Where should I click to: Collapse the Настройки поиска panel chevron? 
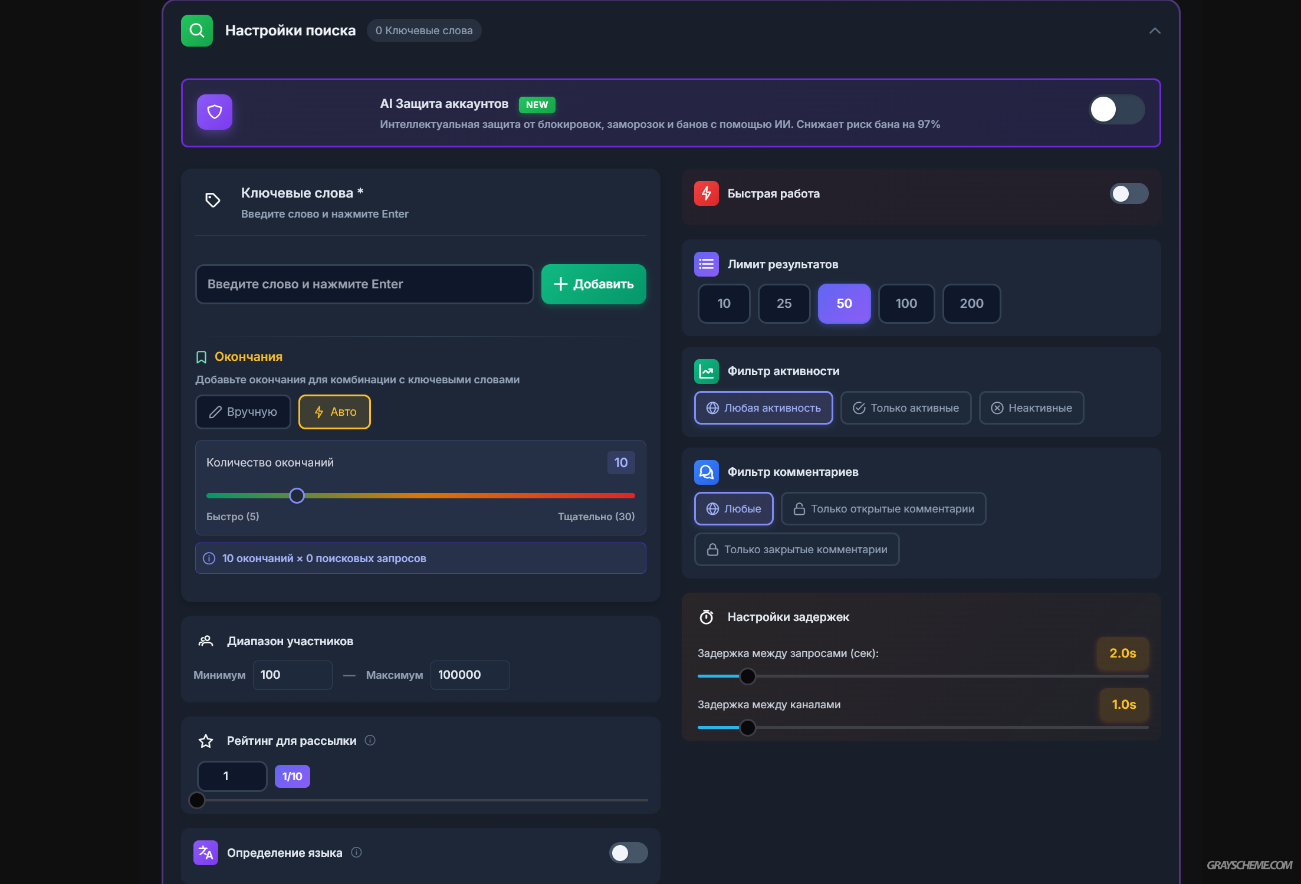[1155, 31]
